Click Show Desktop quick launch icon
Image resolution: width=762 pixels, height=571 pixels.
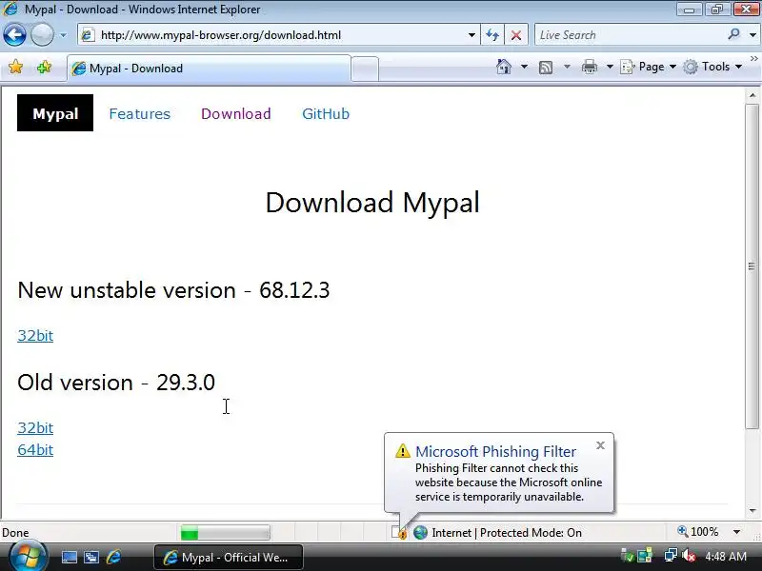pos(69,557)
